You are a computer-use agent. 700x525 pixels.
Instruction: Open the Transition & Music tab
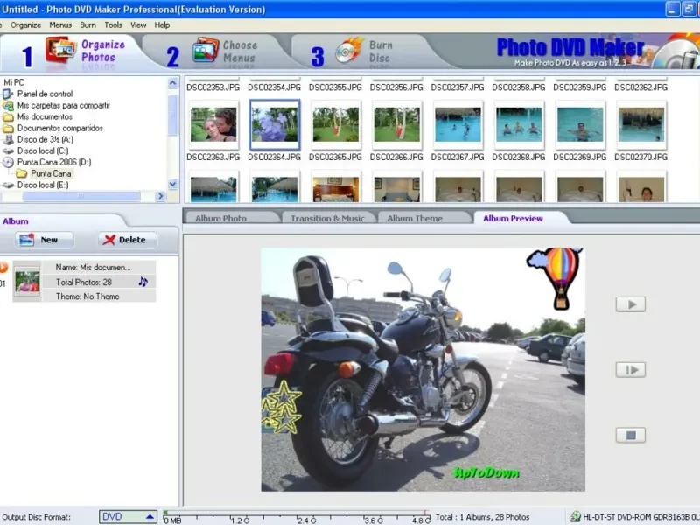coord(329,218)
